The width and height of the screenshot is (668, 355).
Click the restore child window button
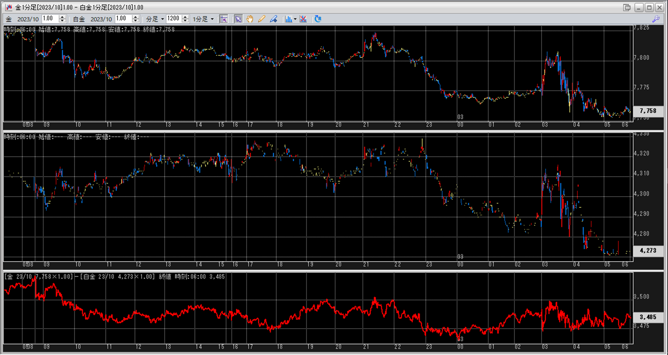[627, 7]
